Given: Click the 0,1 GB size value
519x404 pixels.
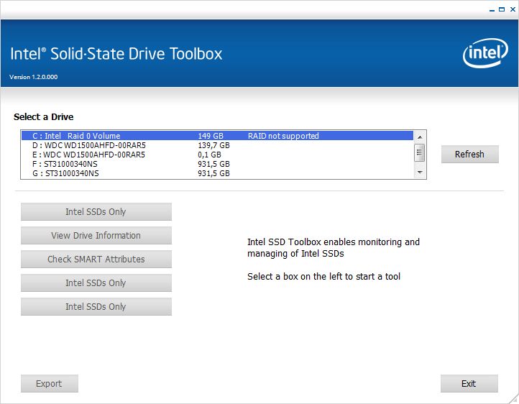Looking at the screenshot, I should [209, 155].
